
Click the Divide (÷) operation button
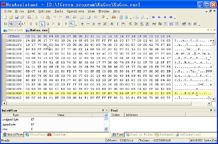99,24
